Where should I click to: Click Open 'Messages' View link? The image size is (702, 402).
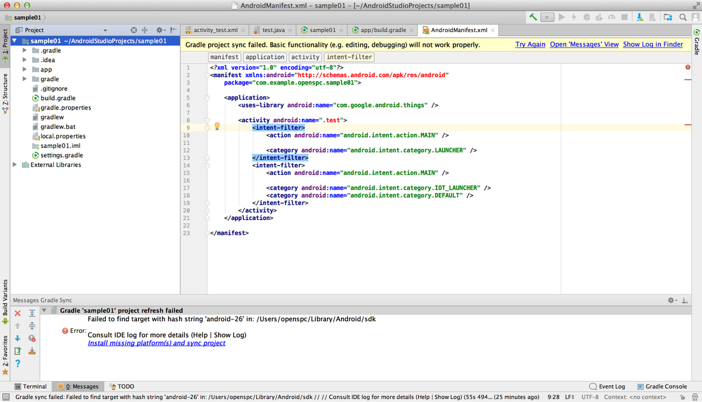[584, 44]
